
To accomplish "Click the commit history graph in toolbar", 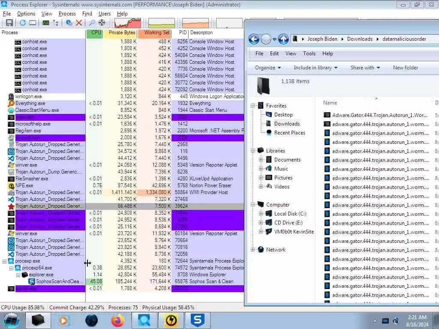I will [162, 23].
